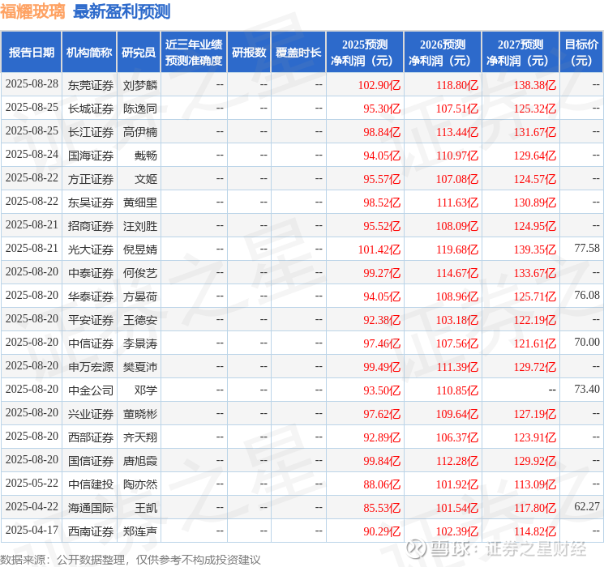The height and width of the screenshot is (567, 604).
Task: Click analyst name 唐旭霞
Action: click(x=140, y=461)
